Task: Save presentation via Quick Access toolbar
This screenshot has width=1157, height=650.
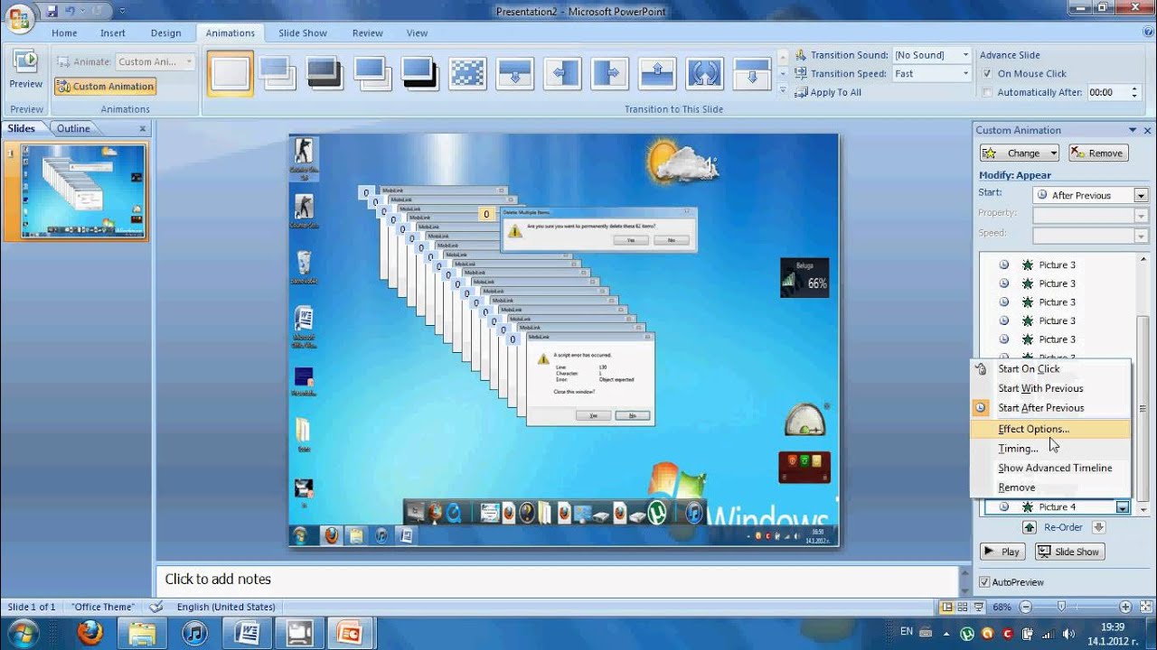Action: [52, 11]
